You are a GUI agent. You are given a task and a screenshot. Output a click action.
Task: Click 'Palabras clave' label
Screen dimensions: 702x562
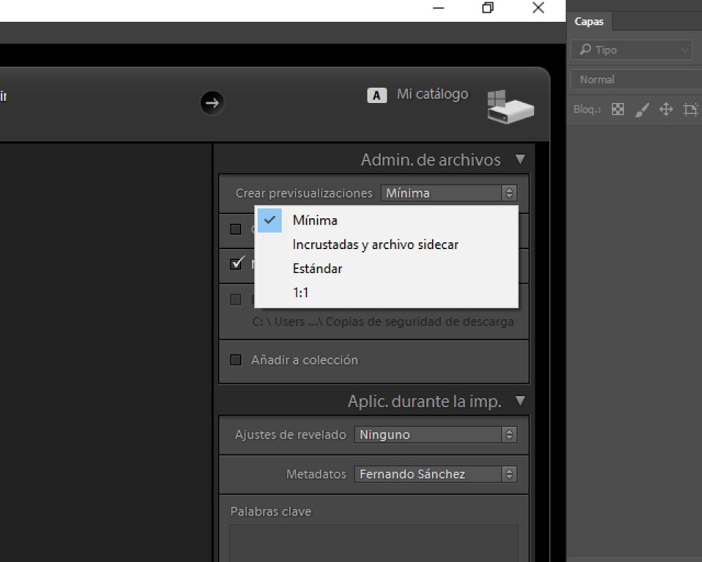tap(271, 512)
